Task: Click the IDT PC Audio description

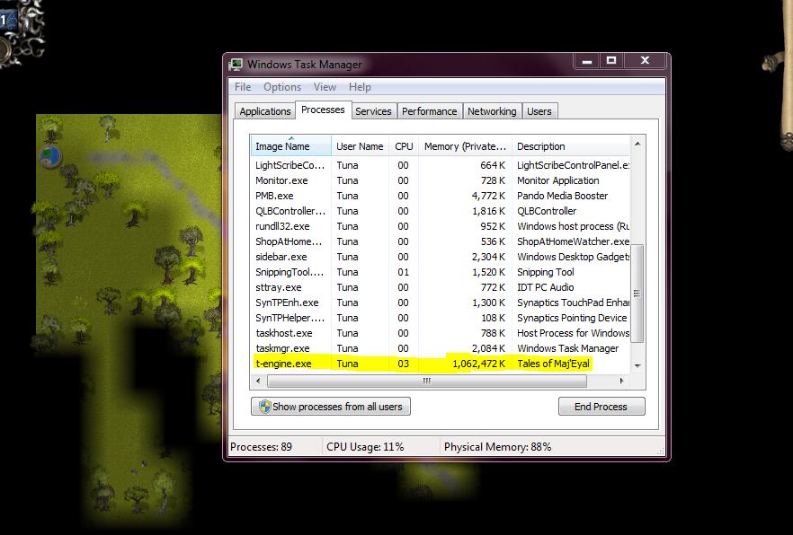Action: [x=546, y=287]
